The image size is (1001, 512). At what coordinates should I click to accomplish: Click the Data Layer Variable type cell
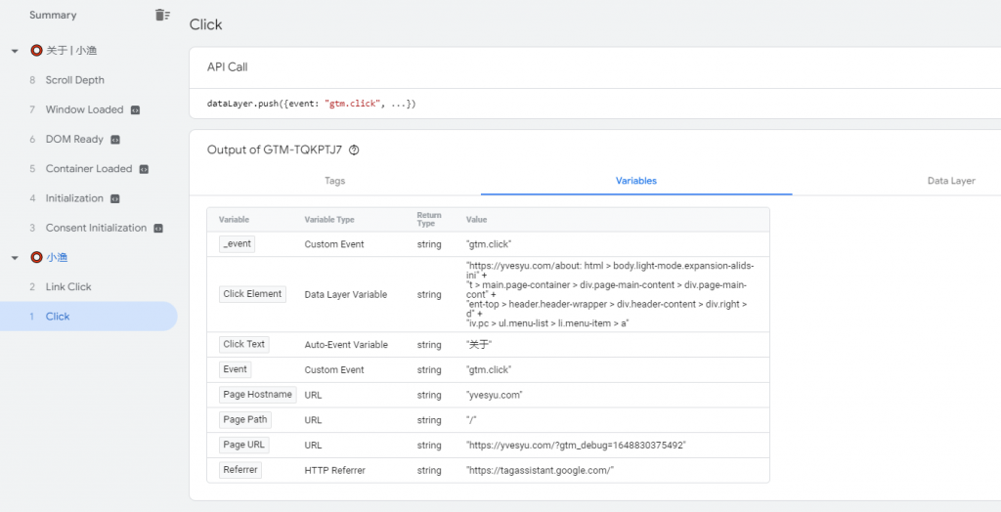point(345,295)
